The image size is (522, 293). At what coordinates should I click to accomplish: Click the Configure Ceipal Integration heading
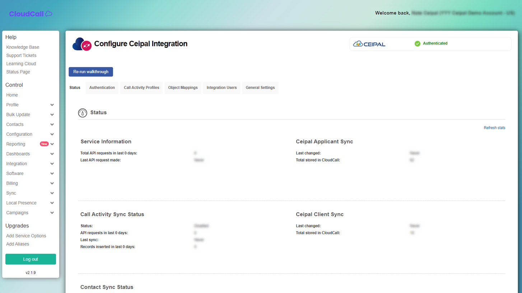pos(141,44)
